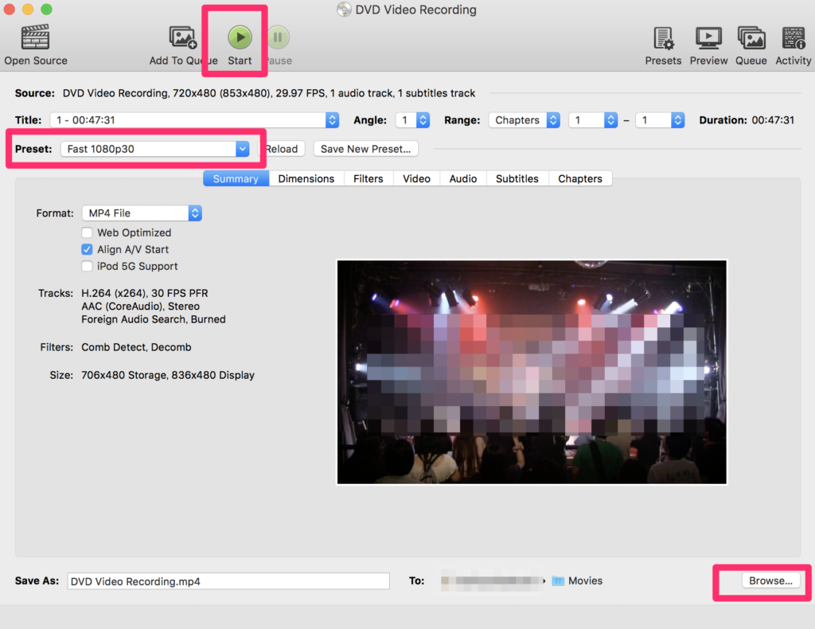This screenshot has height=629, width=815.
Task: Click the Open Source clapperboard icon
Action: 35,37
